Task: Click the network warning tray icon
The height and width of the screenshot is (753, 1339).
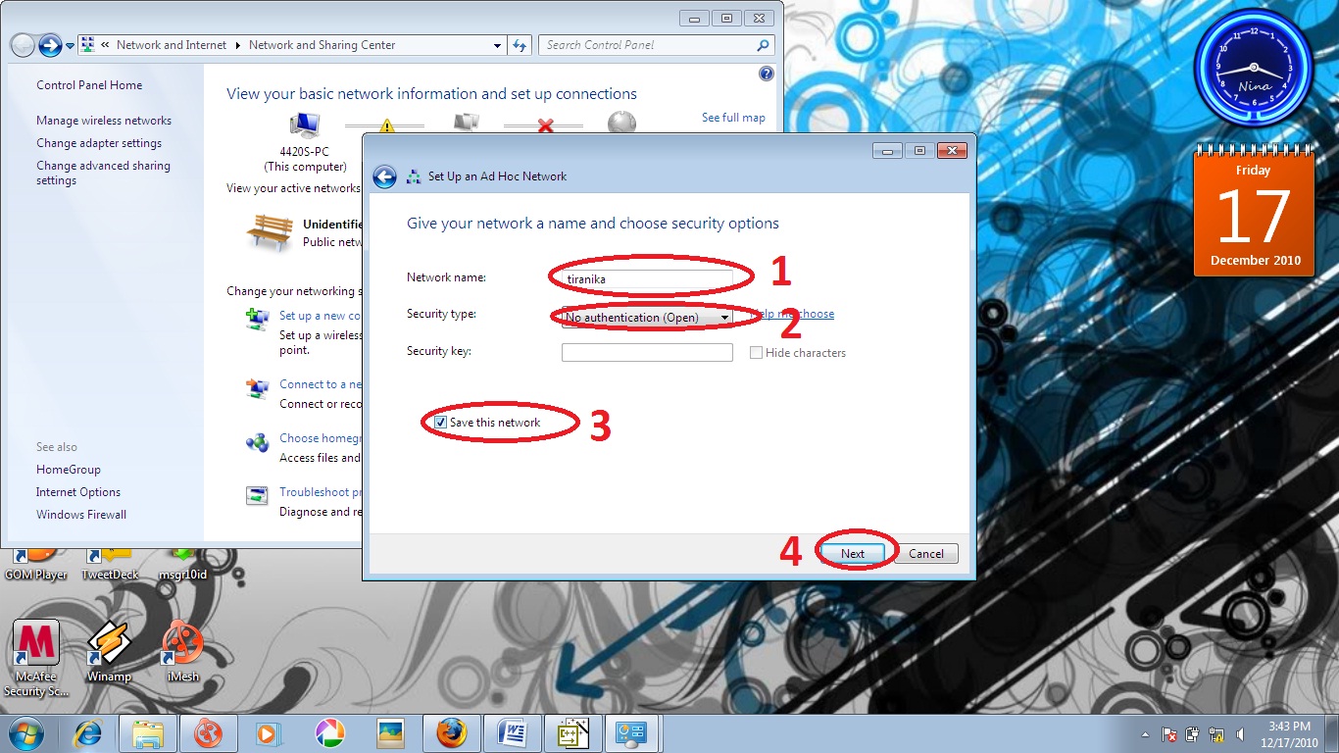Action: [x=1216, y=734]
